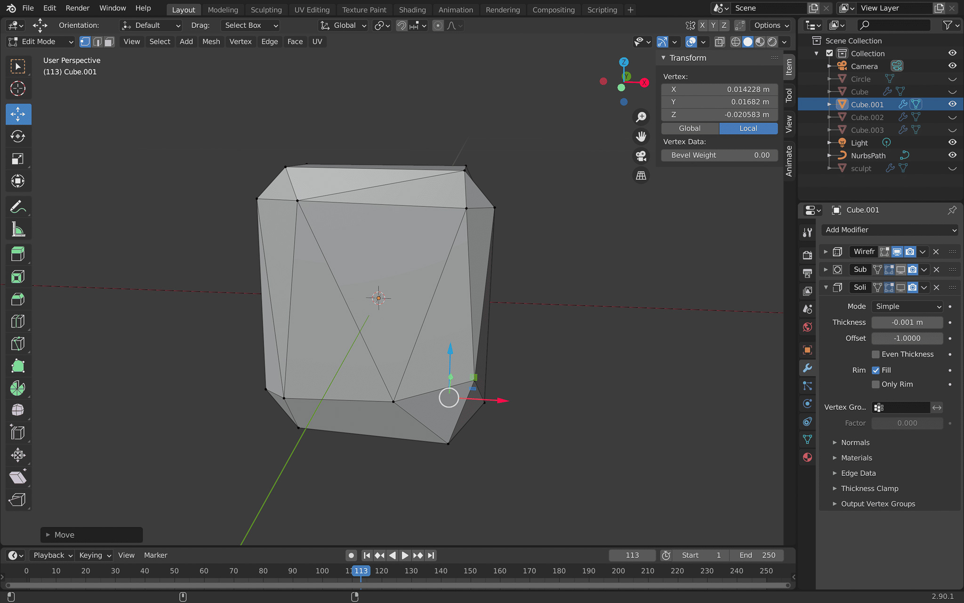Select the Spin tool

(x=18, y=388)
